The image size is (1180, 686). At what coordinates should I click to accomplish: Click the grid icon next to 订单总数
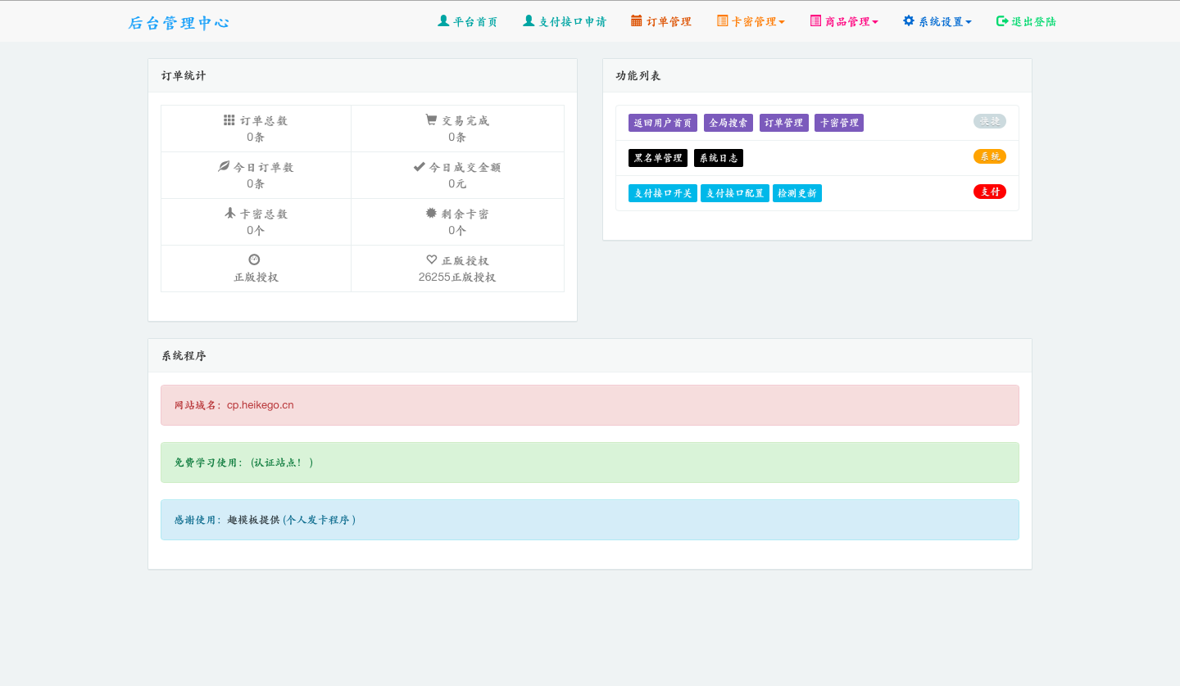tap(229, 120)
